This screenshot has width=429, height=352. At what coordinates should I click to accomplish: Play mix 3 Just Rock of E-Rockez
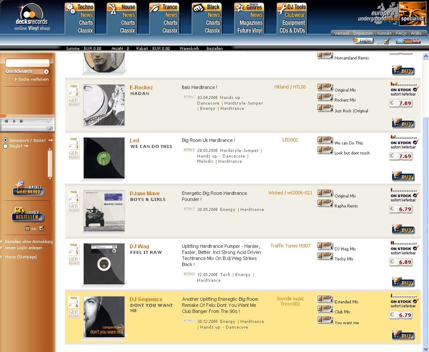[x=325, y=108]
